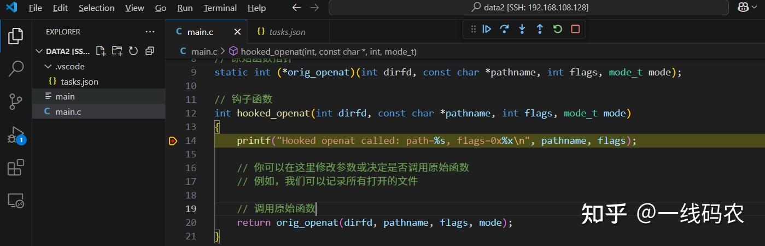This screenshot has width=765, height=246.
Task: Select tasks.json in the file tree
Action: click(x=99, y=81)
